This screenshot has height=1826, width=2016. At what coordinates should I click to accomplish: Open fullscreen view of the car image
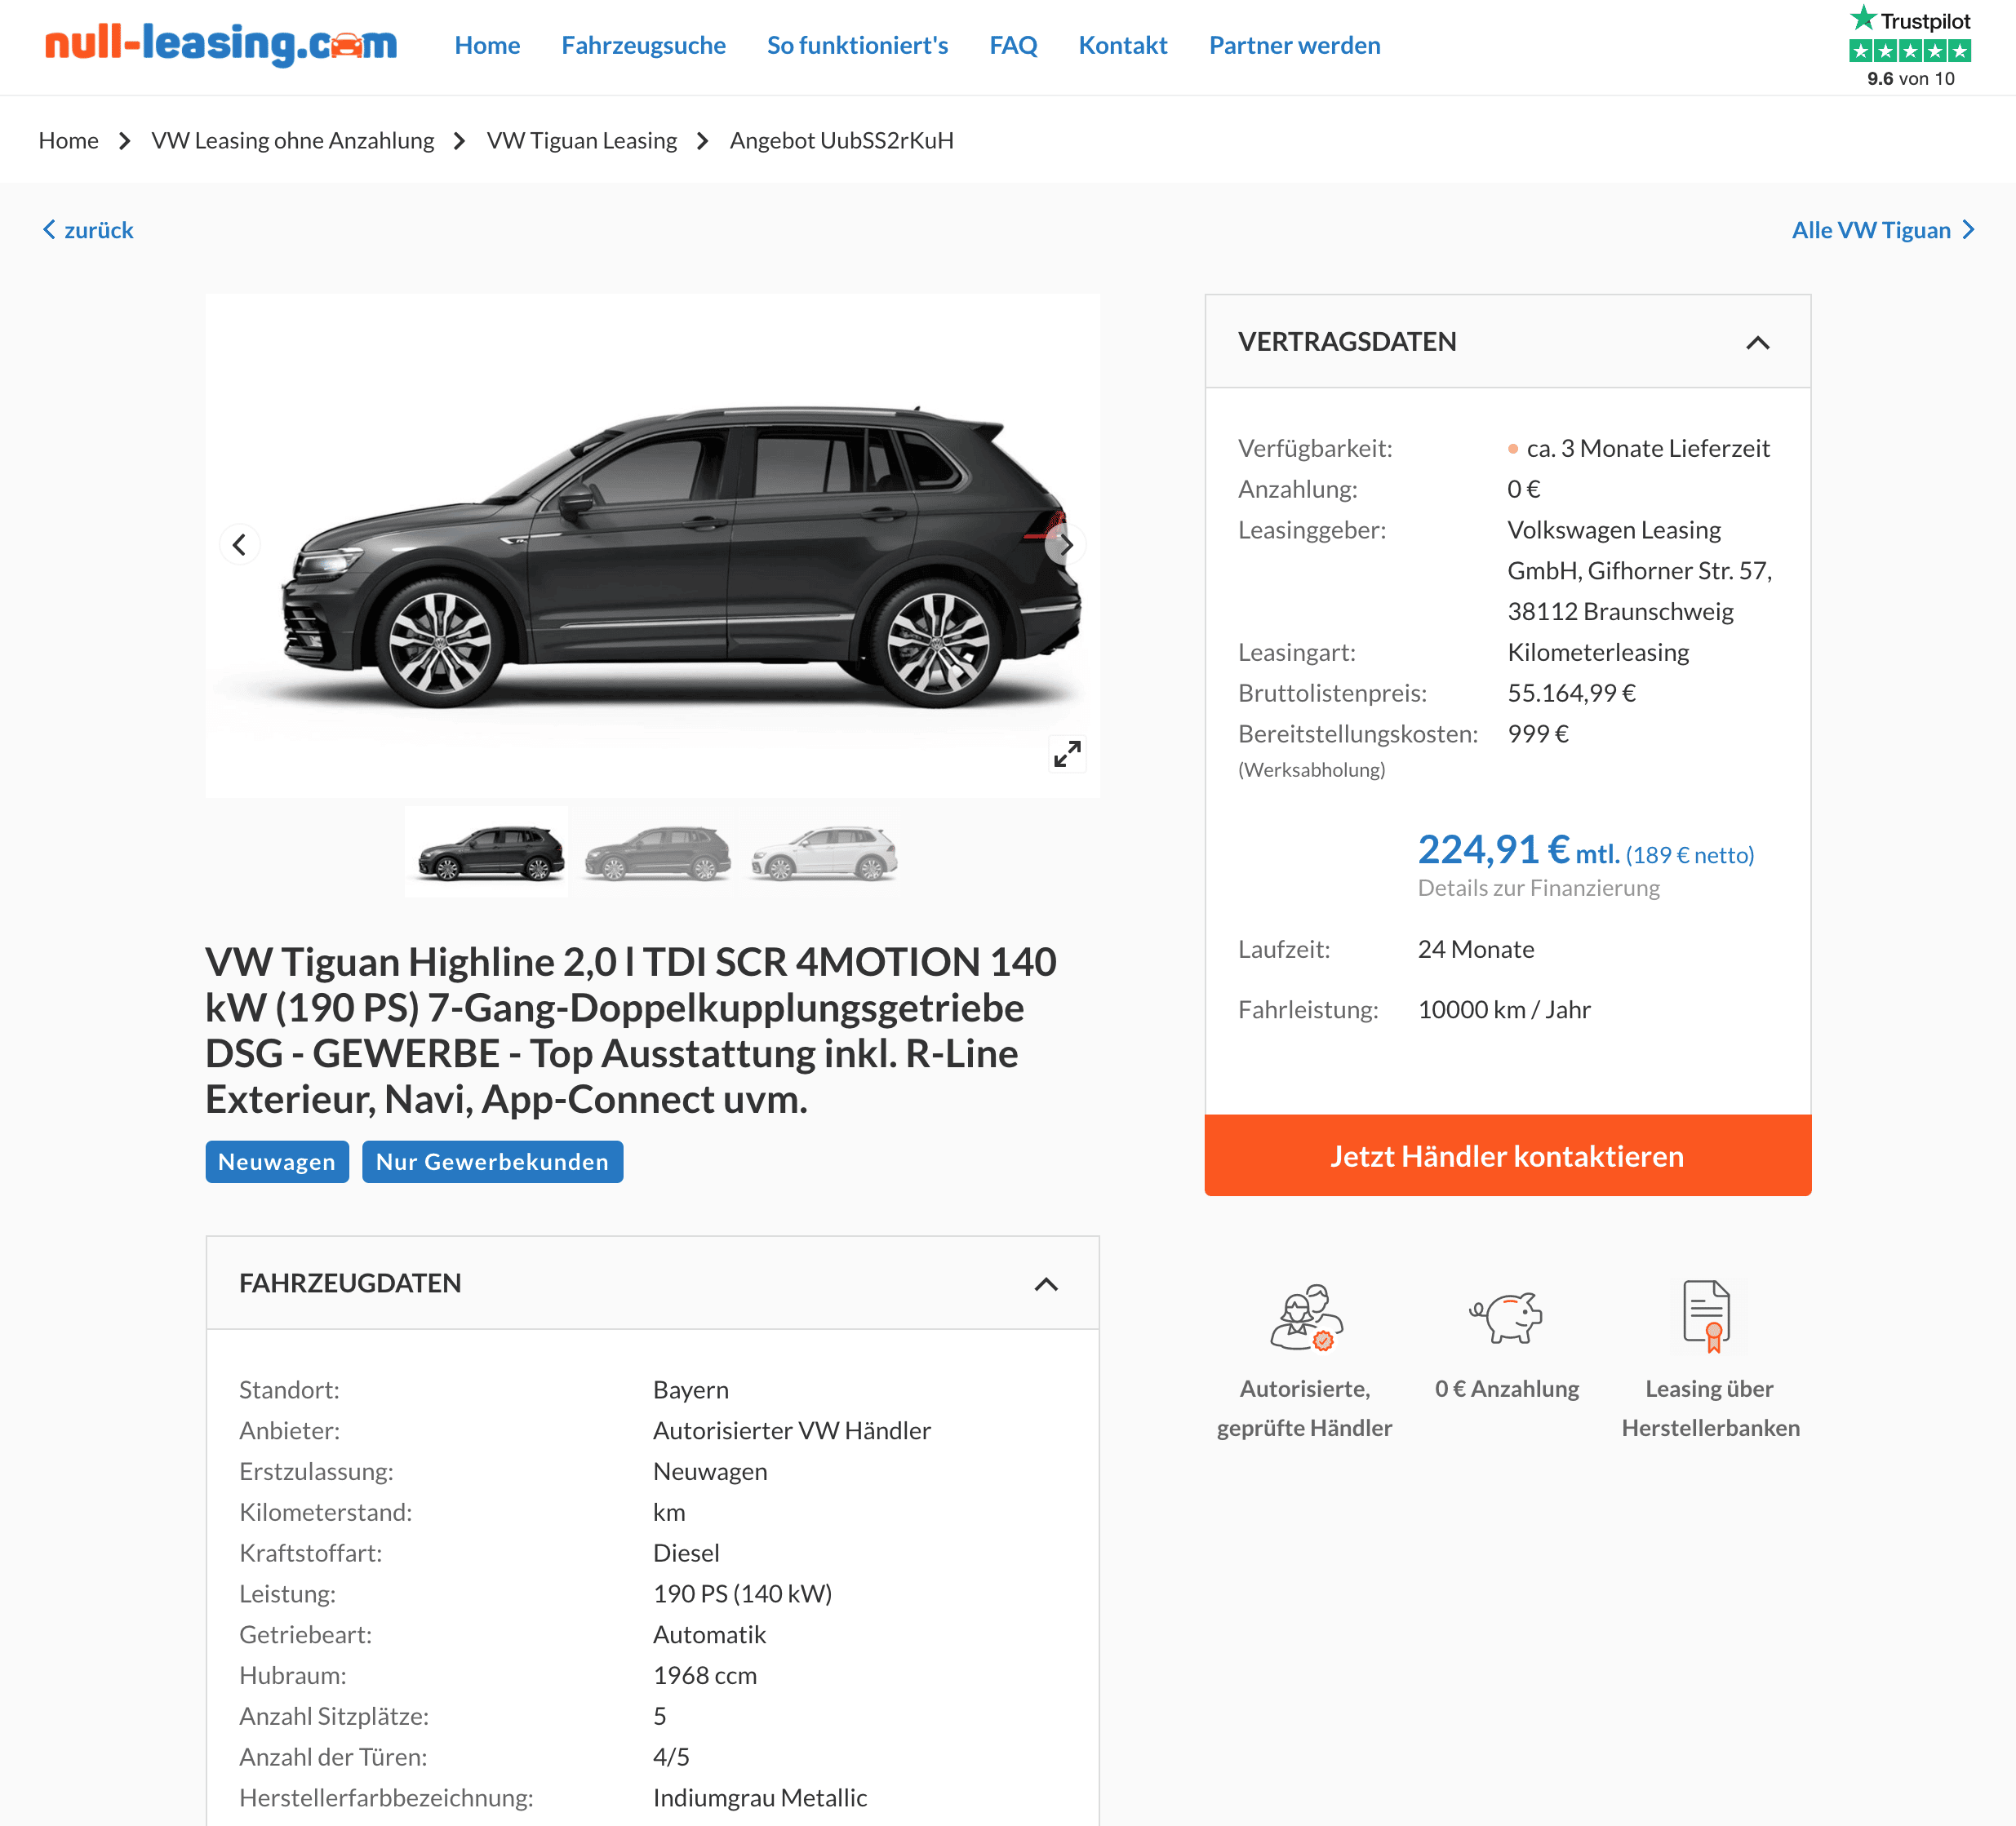(1067, 754)
